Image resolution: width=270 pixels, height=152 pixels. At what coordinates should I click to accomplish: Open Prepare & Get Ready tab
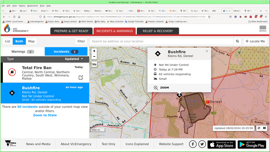coord(71,31)
